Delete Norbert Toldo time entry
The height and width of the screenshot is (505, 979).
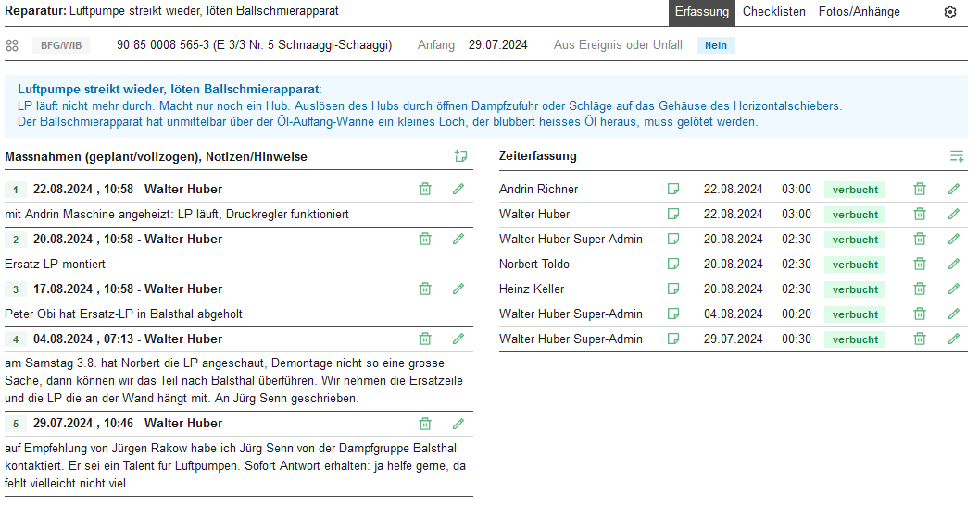click(x=920, y=265)
